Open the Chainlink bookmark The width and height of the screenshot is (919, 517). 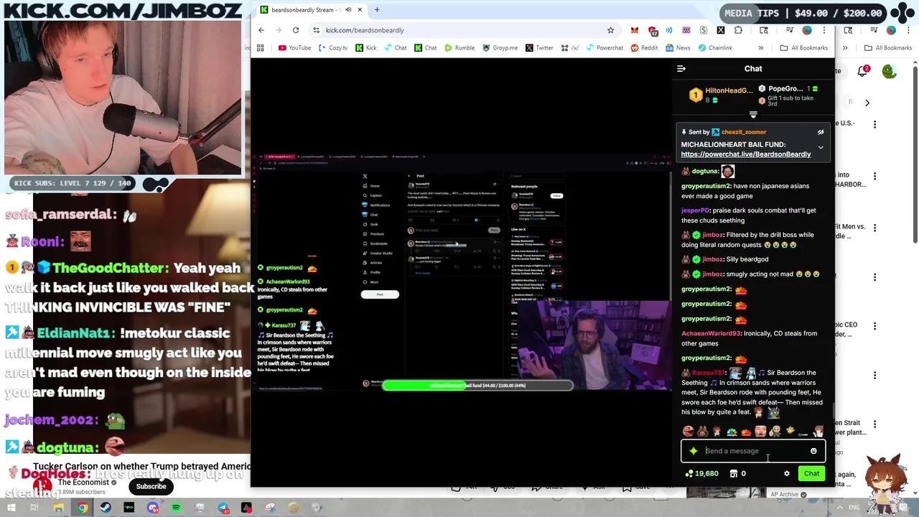click(x=715, y=48)
